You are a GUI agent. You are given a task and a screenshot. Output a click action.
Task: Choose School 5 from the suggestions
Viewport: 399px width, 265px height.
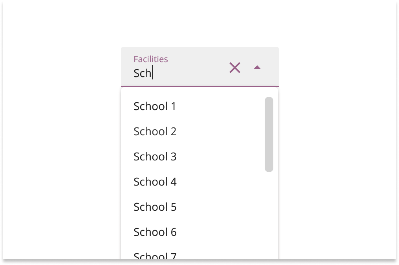(x=155, y=207)
